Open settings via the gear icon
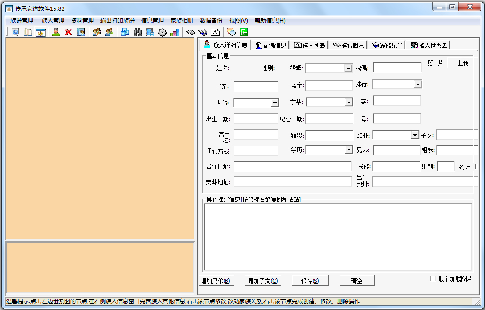 (162, 32)
